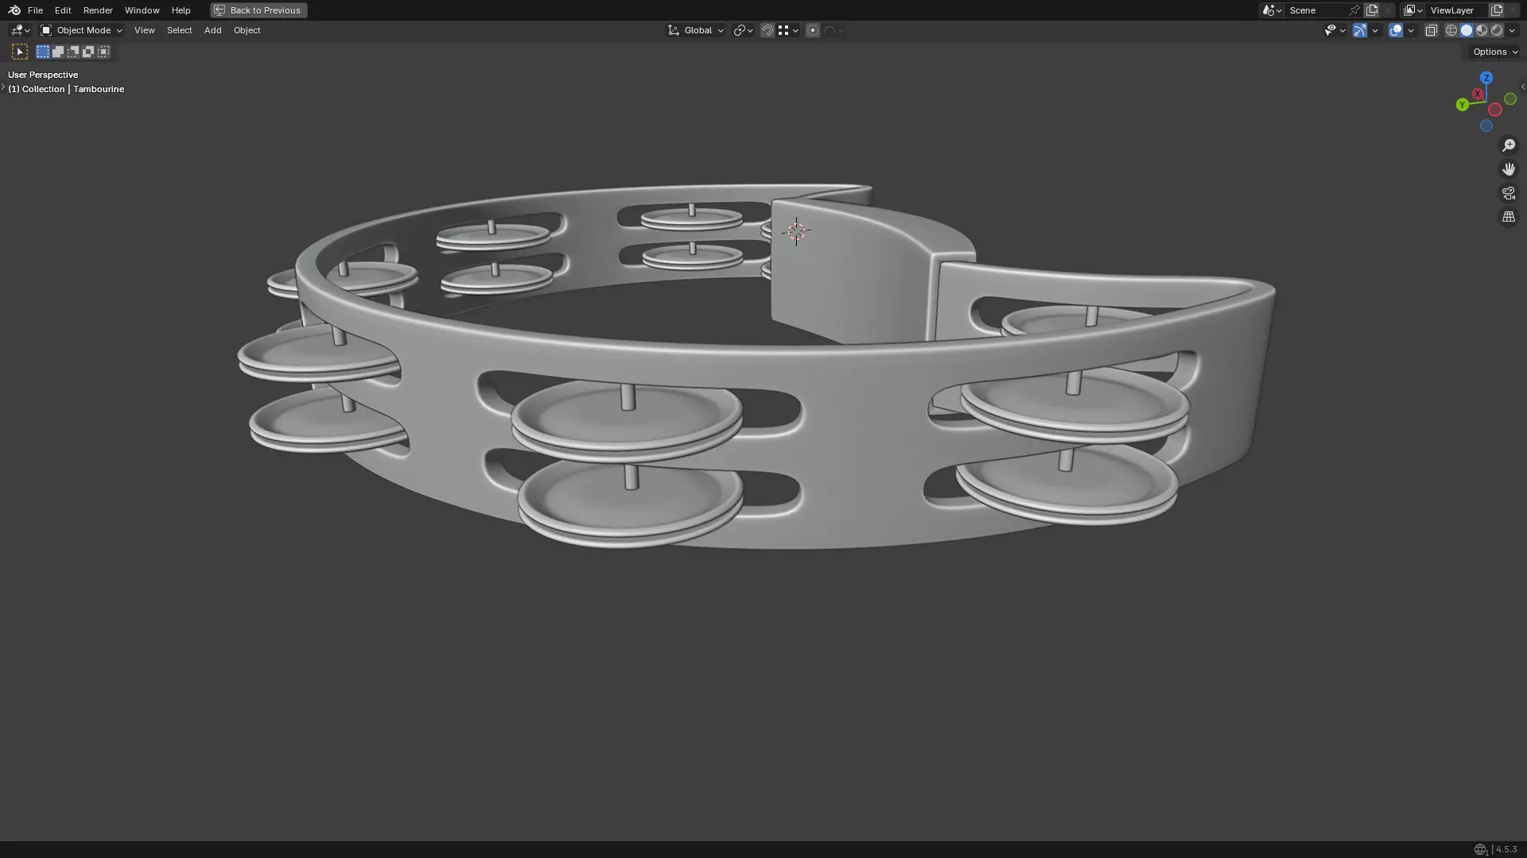
Task: Switch perspective/orthographic grid icon
Action: [1508, 217]
